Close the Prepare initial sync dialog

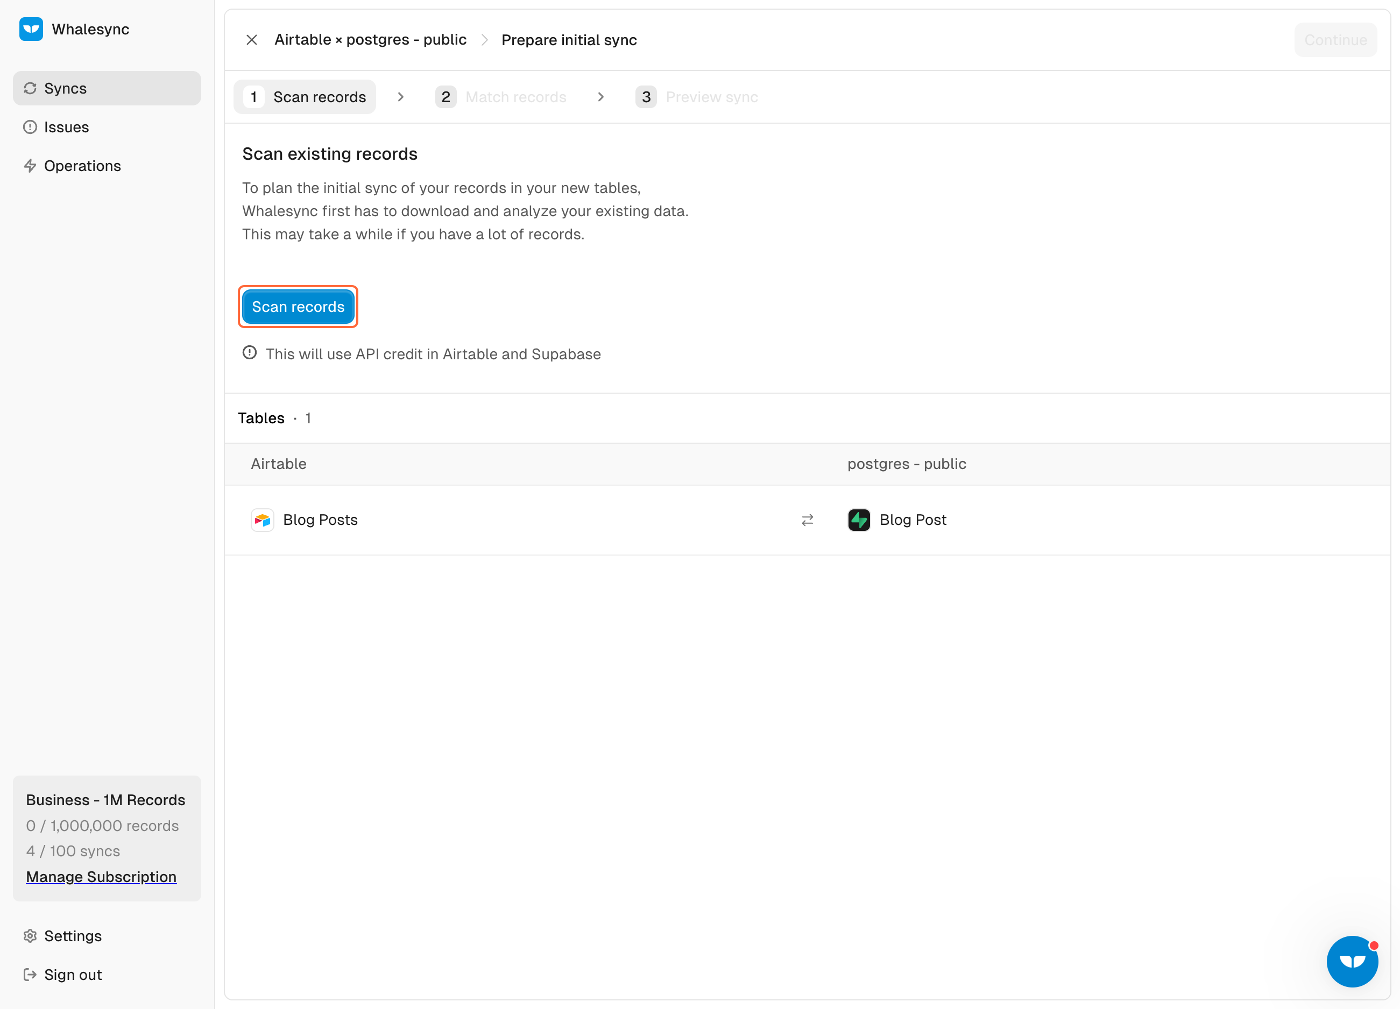pos(252,40)
